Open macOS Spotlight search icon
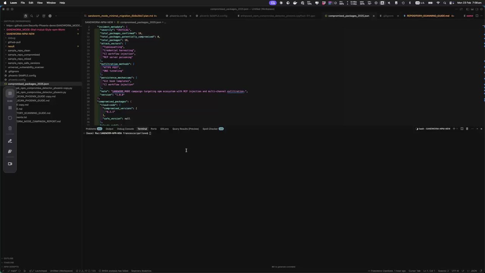Image resolution: width=485 pixels, height=273 pixels. click(444, 3)
